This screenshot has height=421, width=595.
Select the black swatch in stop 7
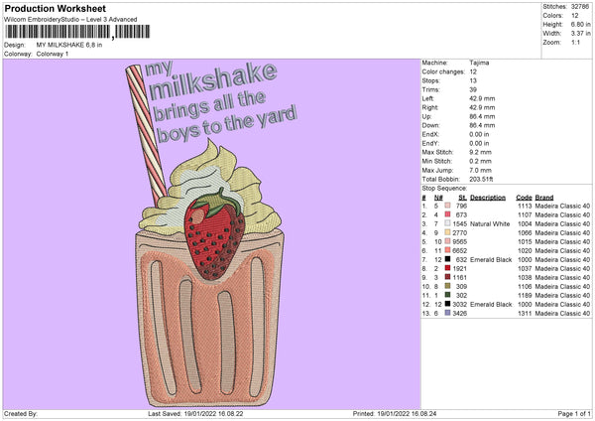point(448,259)
